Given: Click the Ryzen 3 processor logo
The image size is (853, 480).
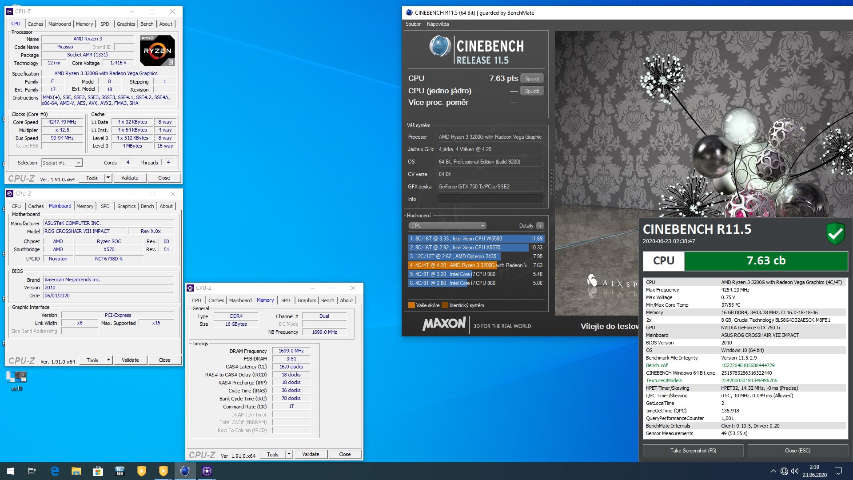Looking at the screenshot, I should (x=157, y=51).
